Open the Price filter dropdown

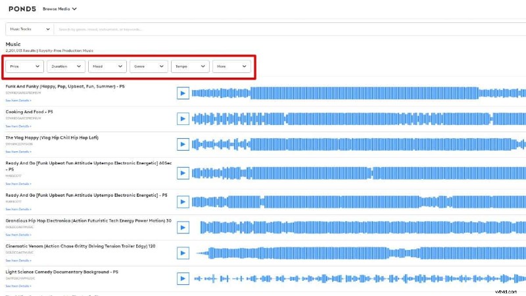pyautogui.click(x=25, y=66)
